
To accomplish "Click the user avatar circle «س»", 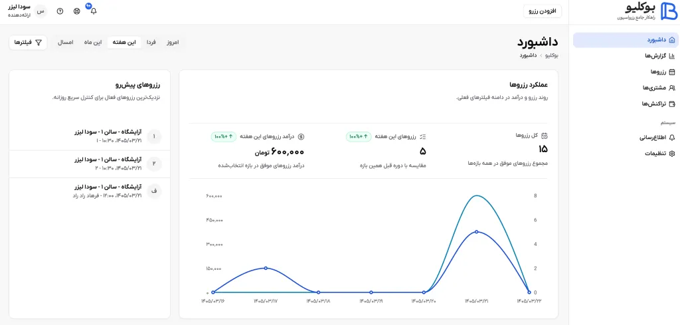I will tap(41, 11).
